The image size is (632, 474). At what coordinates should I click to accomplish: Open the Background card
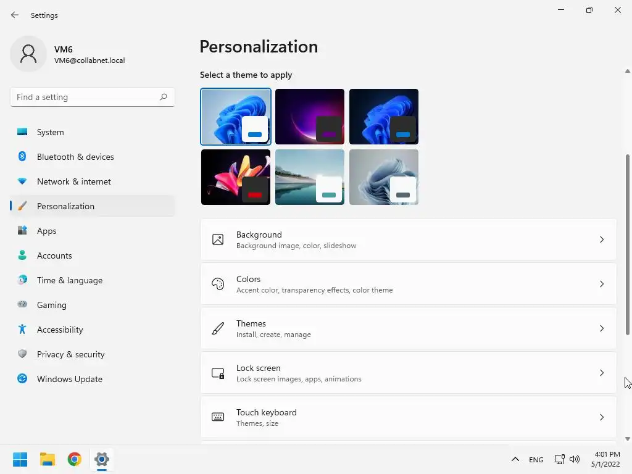[x=409, y=239]
